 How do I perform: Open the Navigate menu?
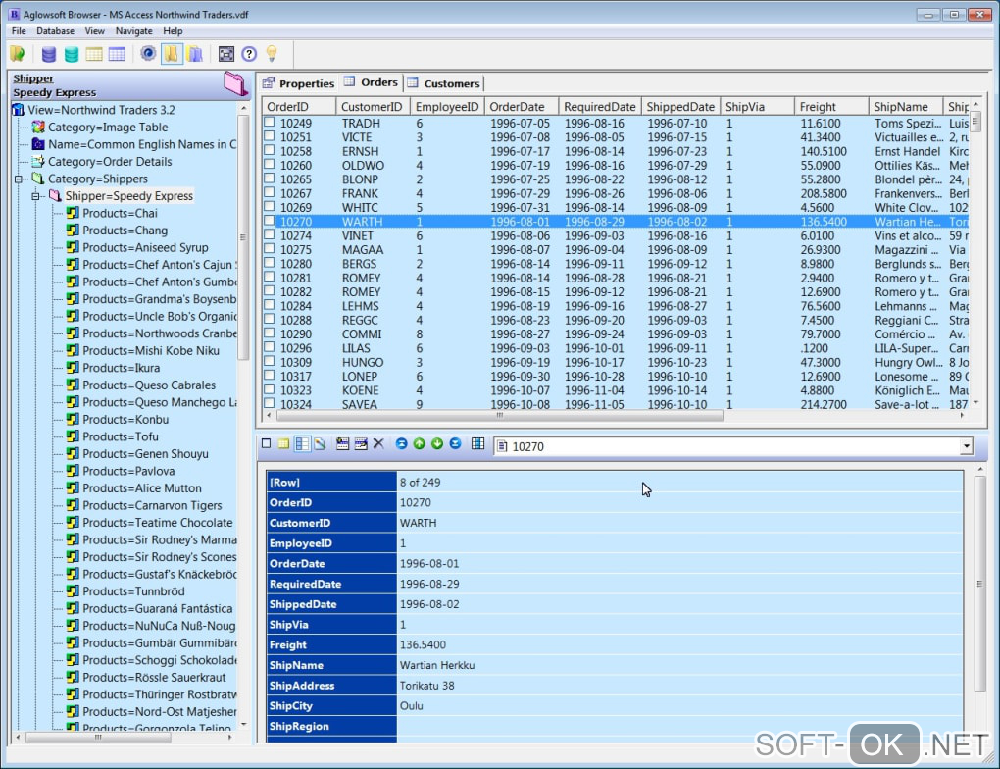pos(133,31)
